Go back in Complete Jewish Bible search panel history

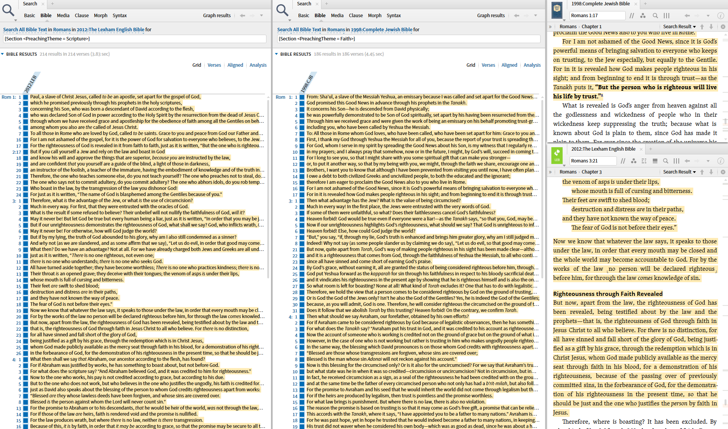point(517,16)
